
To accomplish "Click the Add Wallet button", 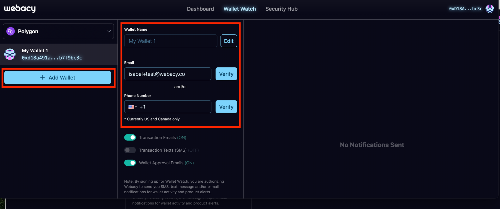I will click(58, 78).
